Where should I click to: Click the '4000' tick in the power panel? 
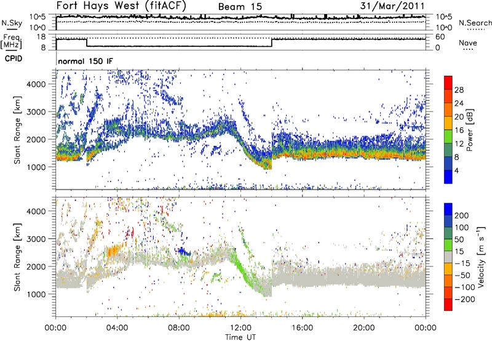[x=36, y=84]
